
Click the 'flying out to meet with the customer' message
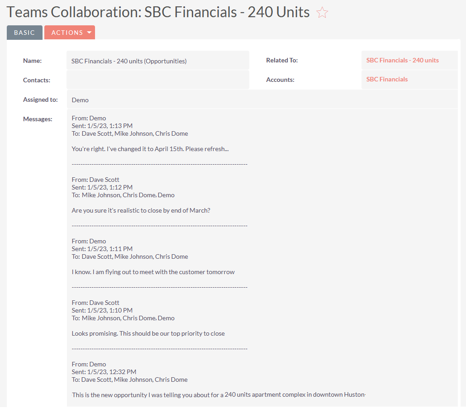153,272
